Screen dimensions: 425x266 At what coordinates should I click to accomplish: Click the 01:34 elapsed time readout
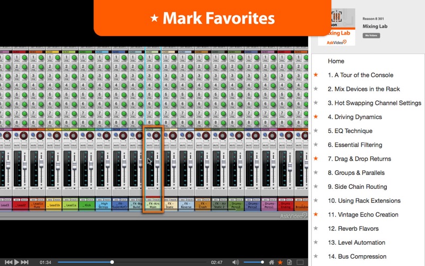[45, 262]
